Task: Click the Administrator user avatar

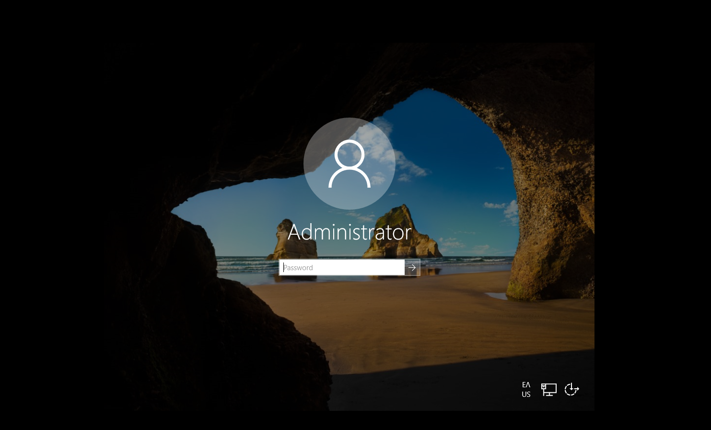Action: pos(350,164)
